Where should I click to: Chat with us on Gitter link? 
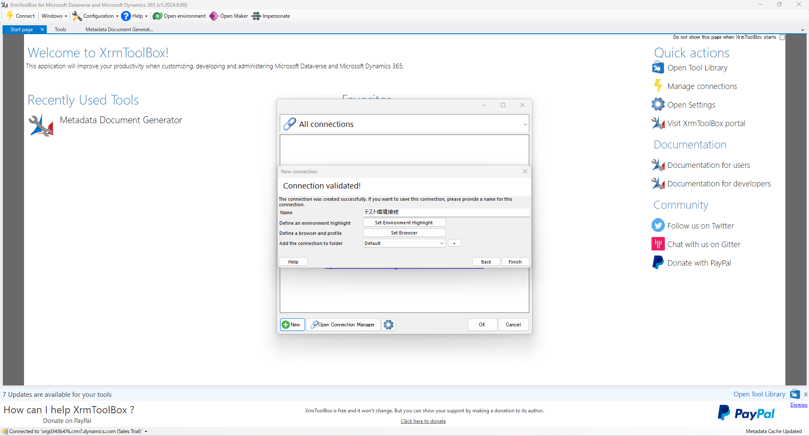click(x=704, y=245)
